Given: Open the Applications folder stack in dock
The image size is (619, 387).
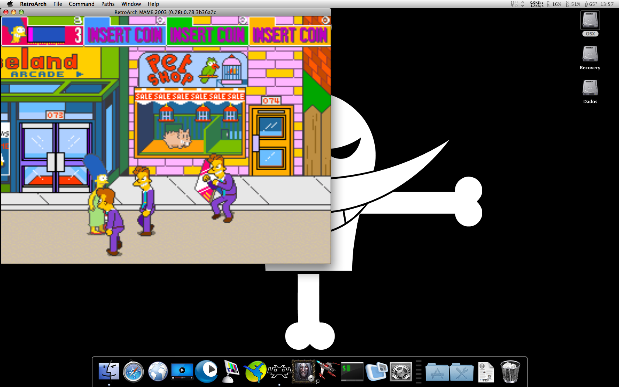Looking at the screenshot, I should (437, 372).
